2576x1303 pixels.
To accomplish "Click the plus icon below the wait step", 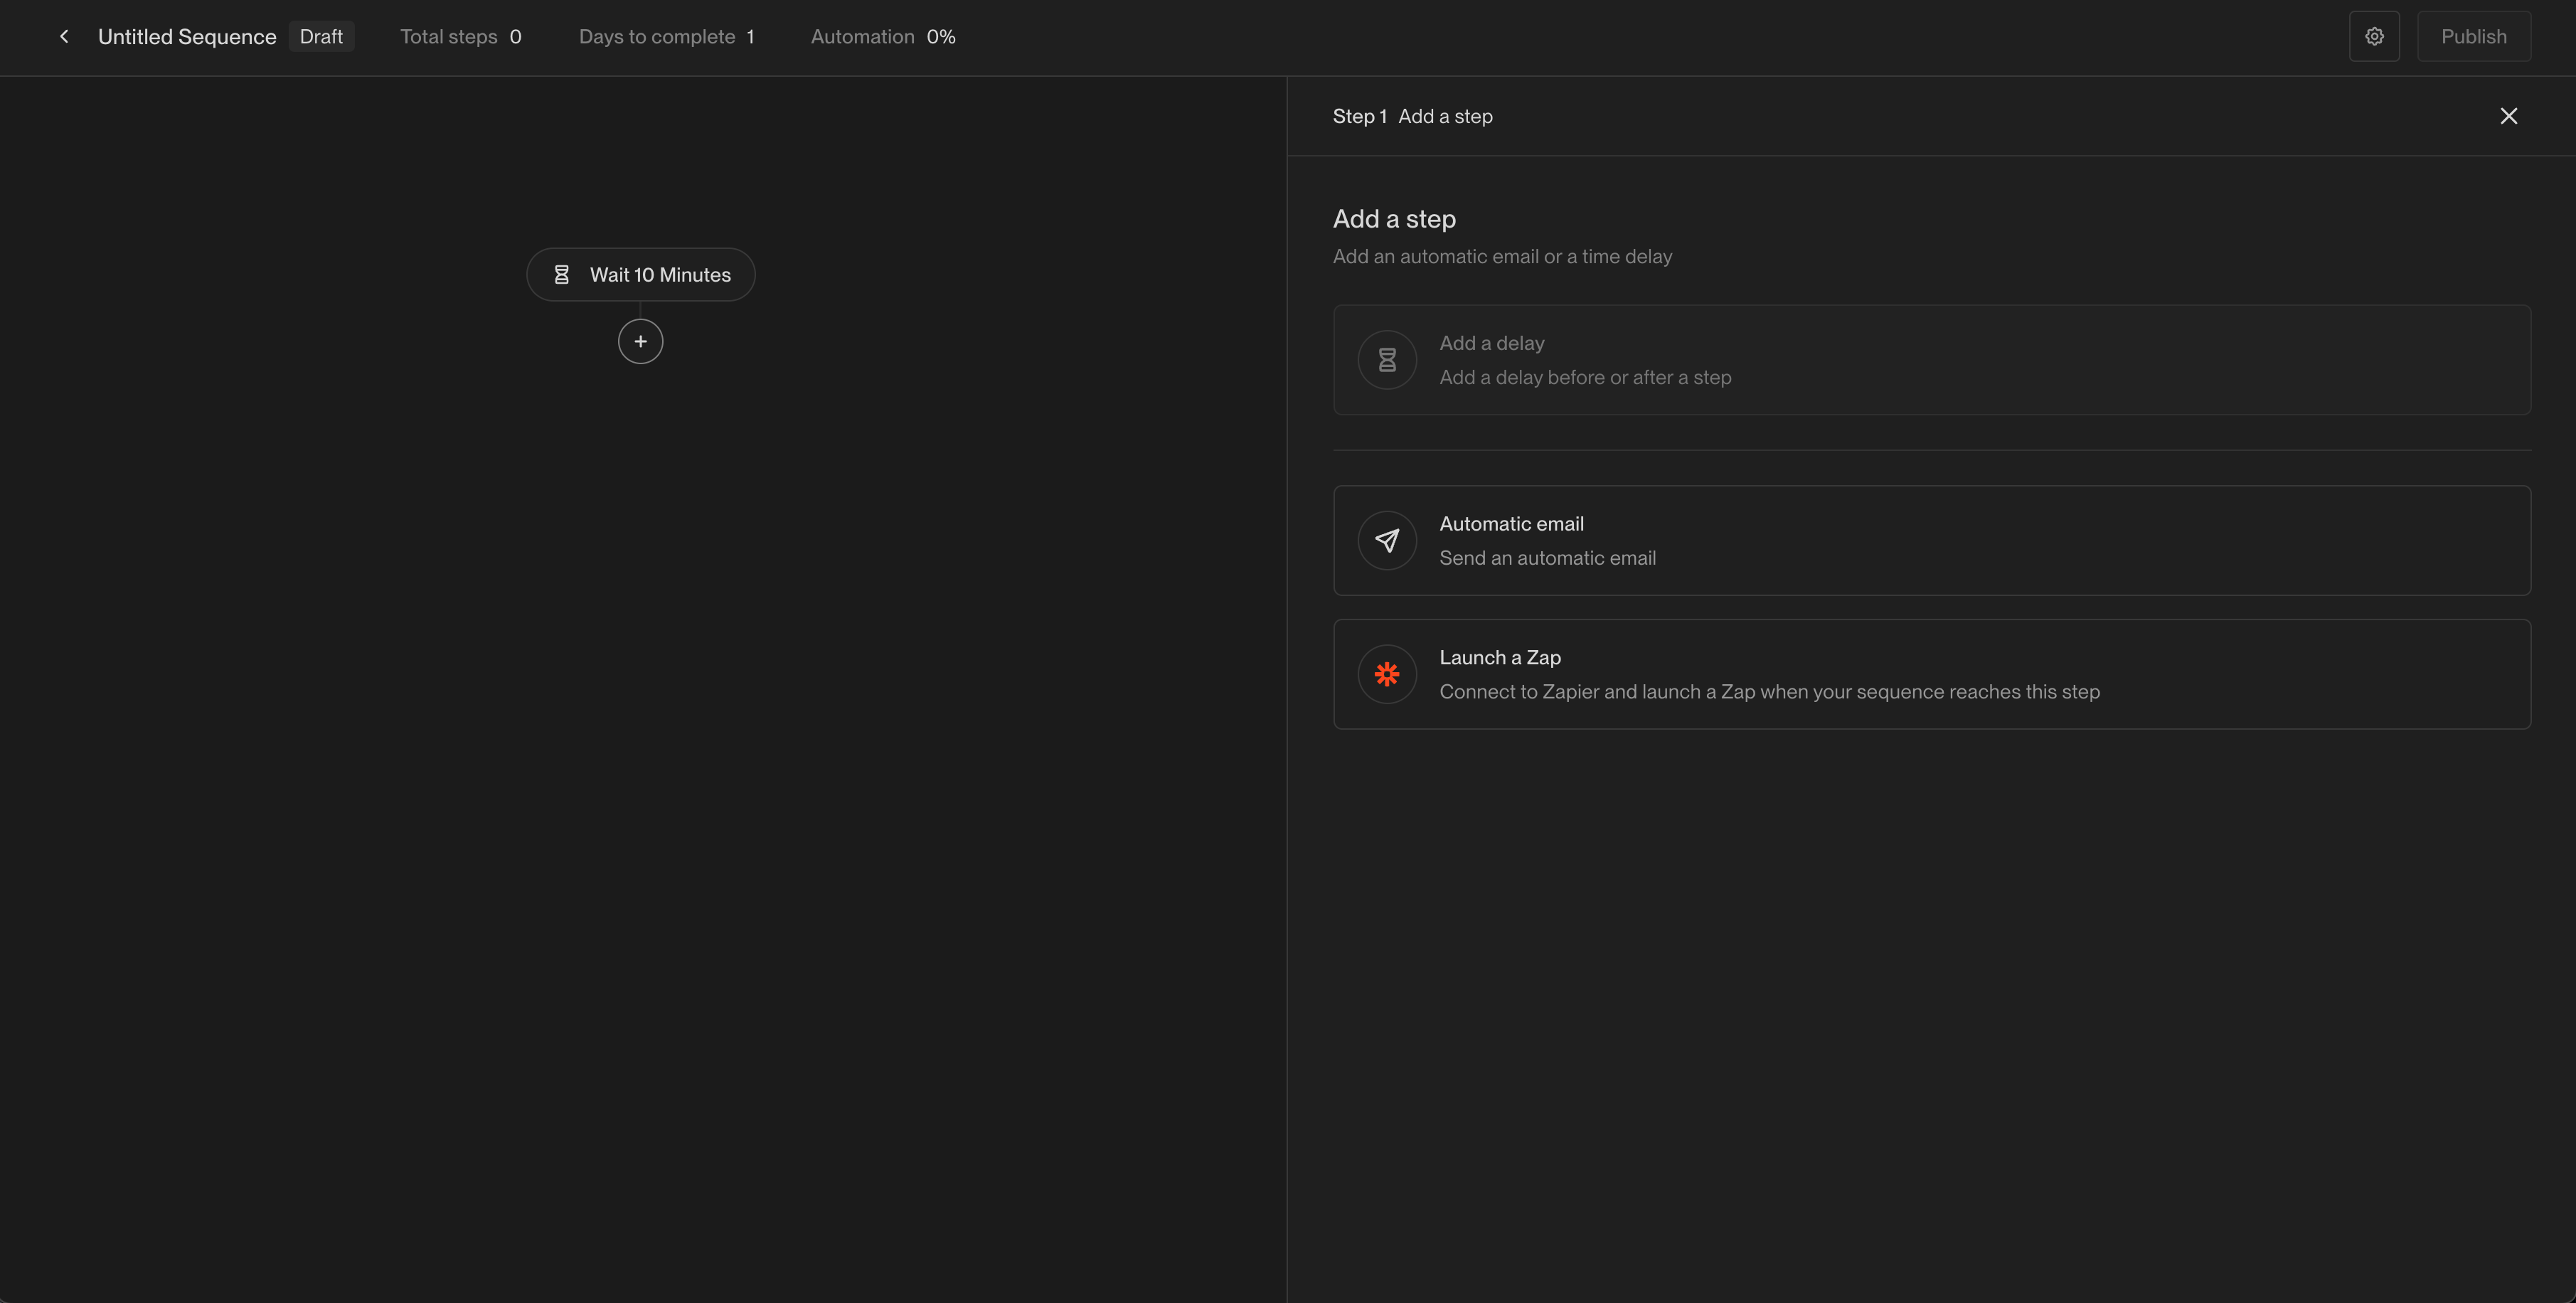I will (x=640, y=341).
